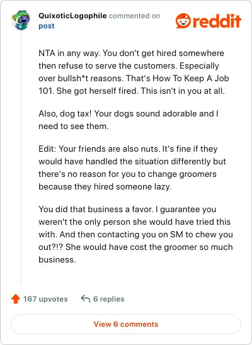Open the QuixoticLogophile username profile link
The height and width of the screenshot is (345, 252).
click(x=72, y=16)
